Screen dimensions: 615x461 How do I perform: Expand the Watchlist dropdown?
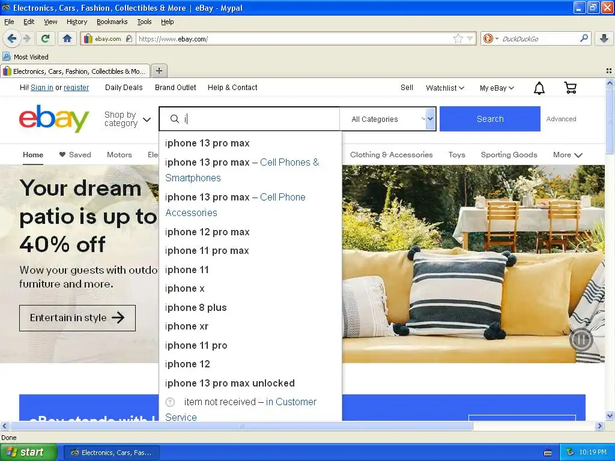click(445, 88)
